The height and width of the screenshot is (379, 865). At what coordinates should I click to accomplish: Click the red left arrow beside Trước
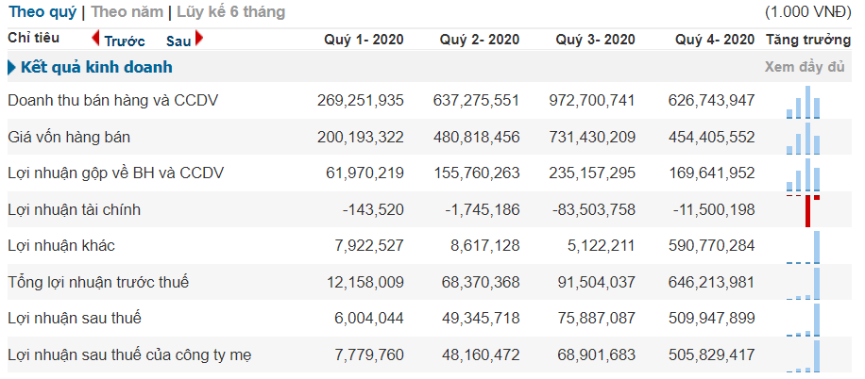pyautogui.click(x=95, y=40)
